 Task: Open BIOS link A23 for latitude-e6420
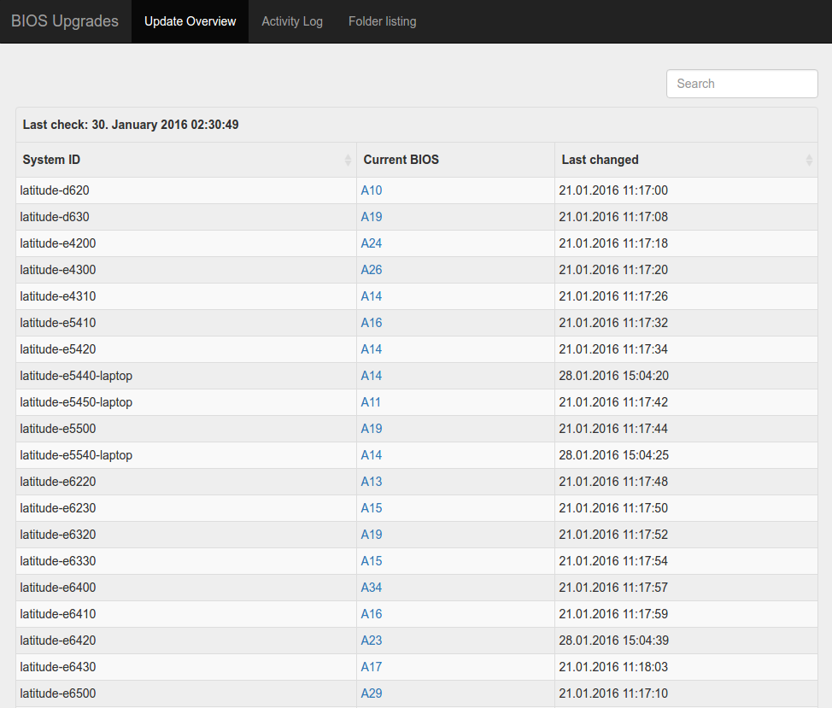point(372,641)
